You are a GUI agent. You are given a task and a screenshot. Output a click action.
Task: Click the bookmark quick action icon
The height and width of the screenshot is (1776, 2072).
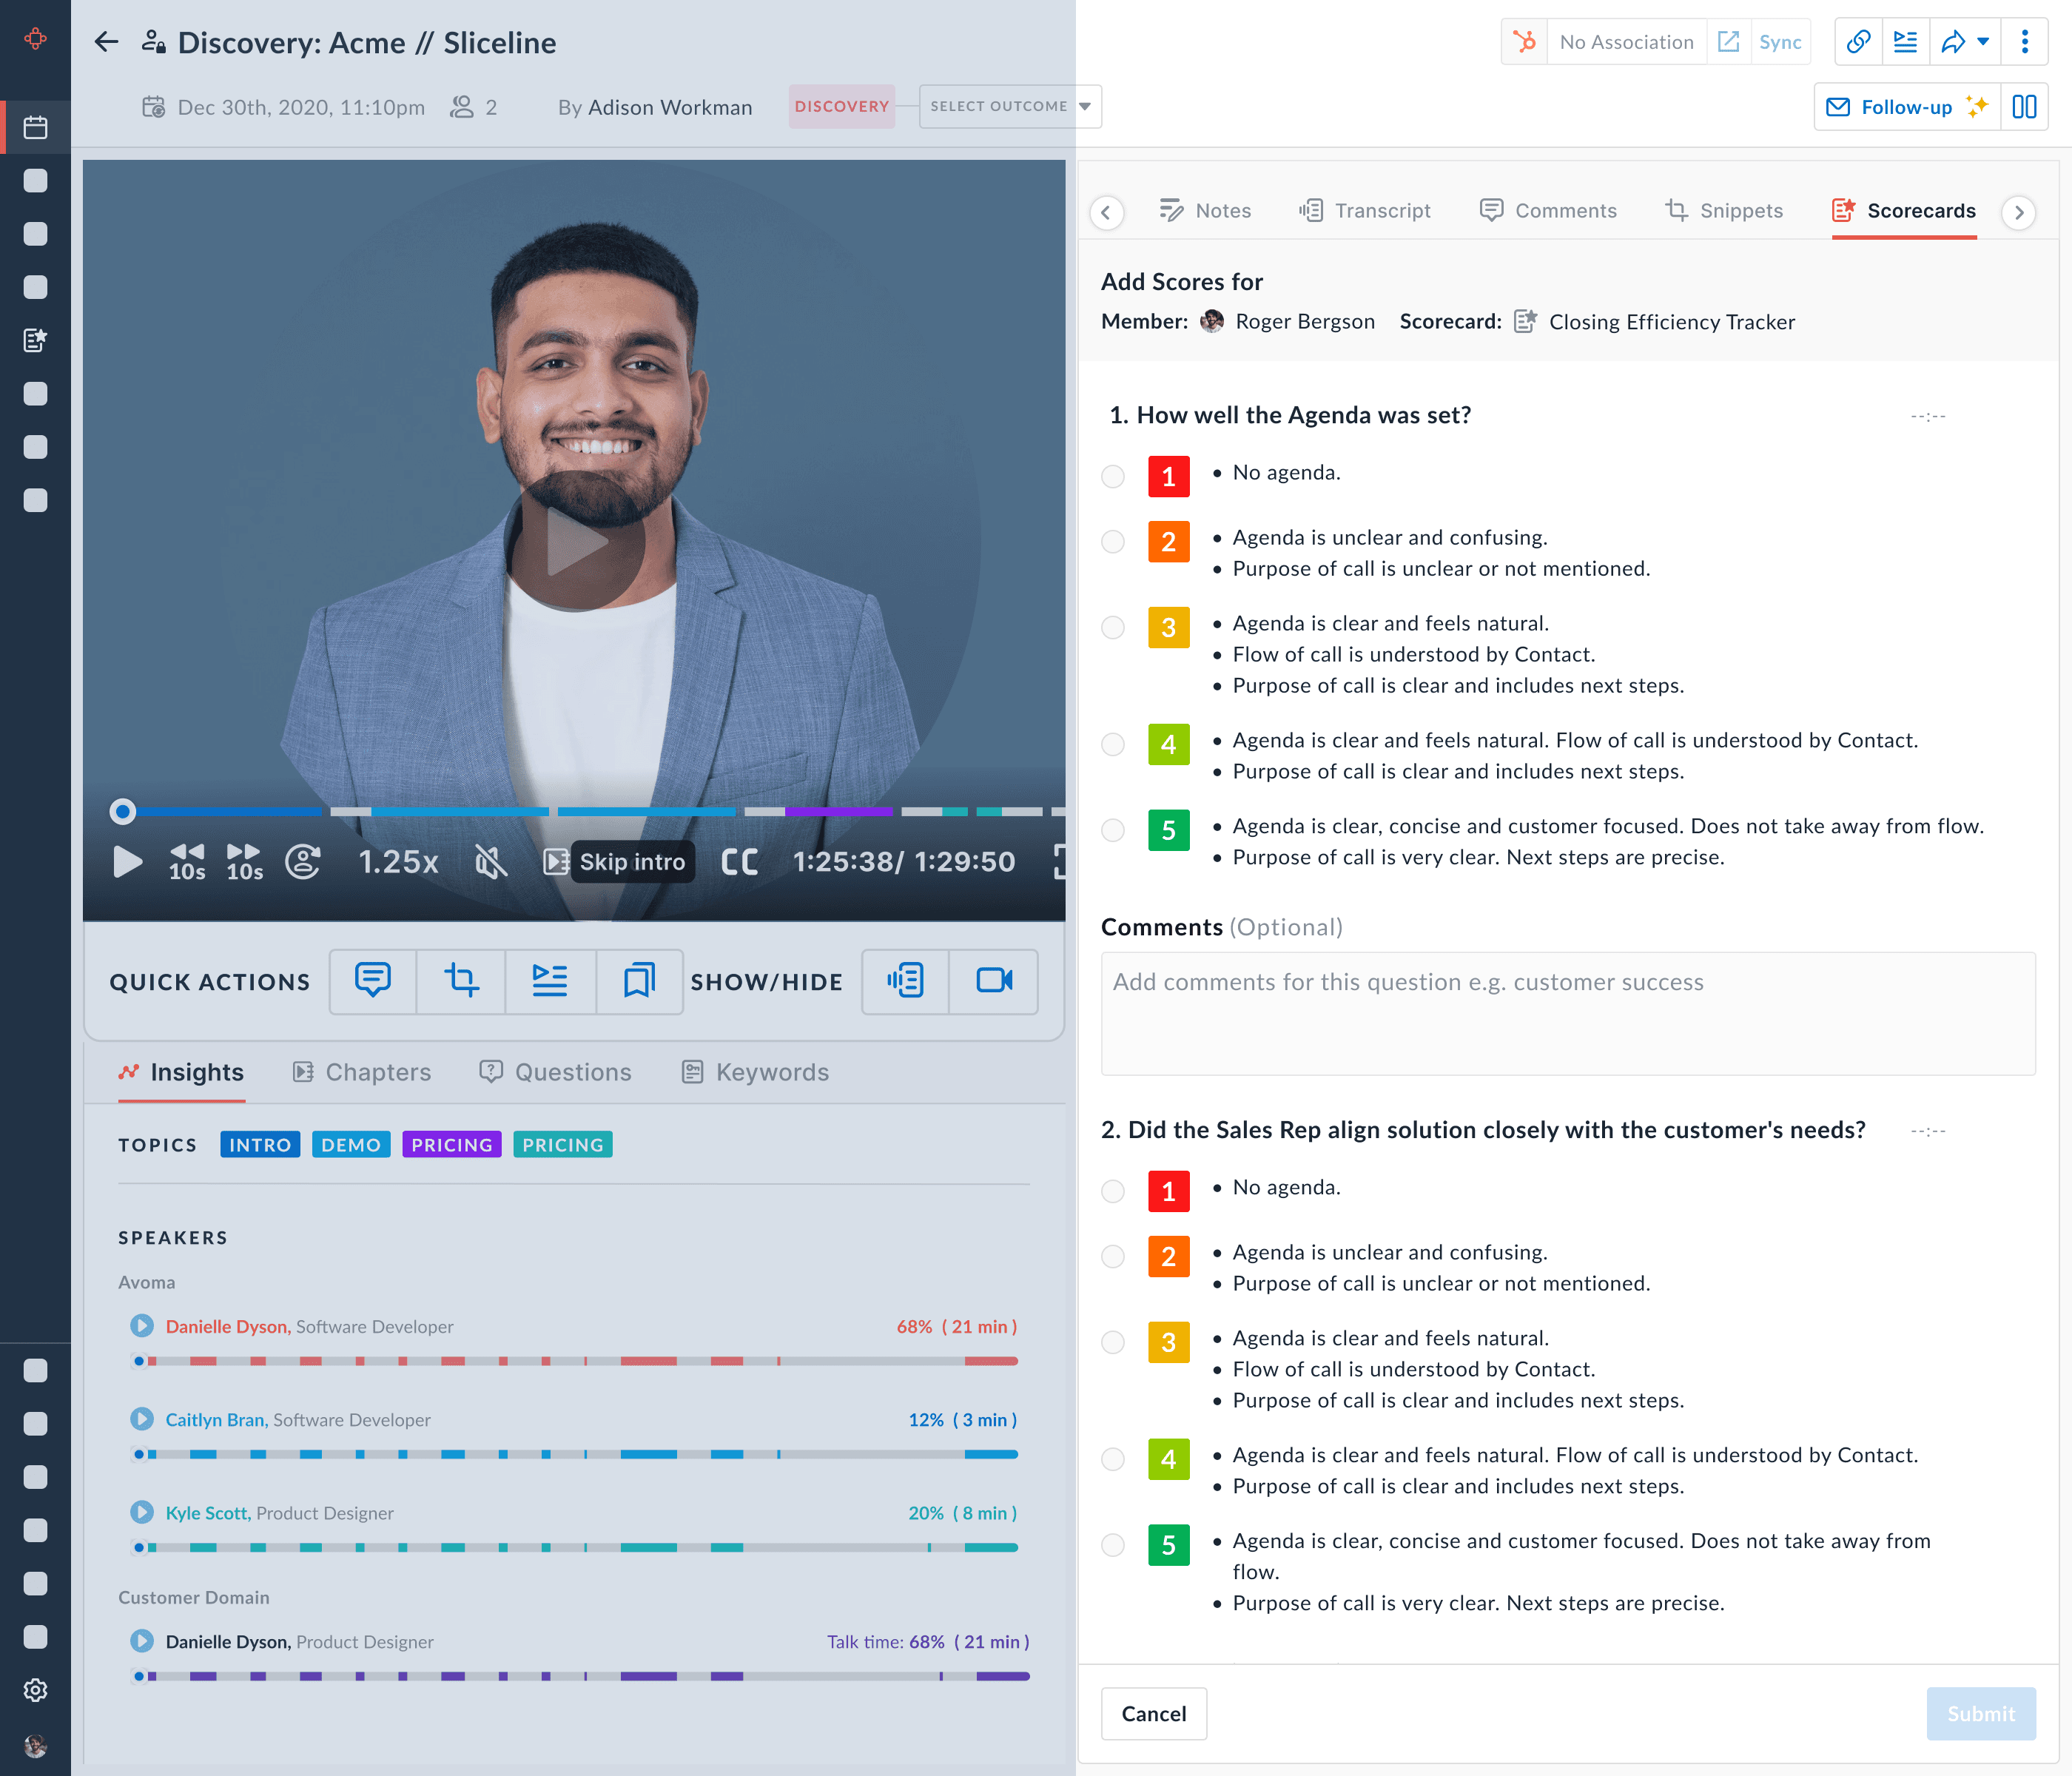coord(639,981)
